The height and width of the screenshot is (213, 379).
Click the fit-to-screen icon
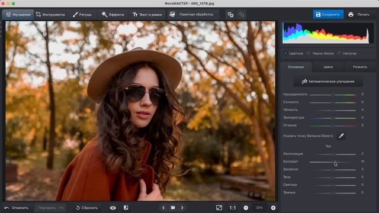click(x=219, y=208)
